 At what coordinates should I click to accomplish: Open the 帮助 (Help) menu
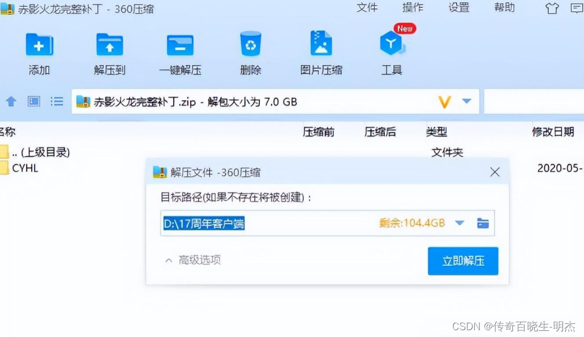(505, 7)
